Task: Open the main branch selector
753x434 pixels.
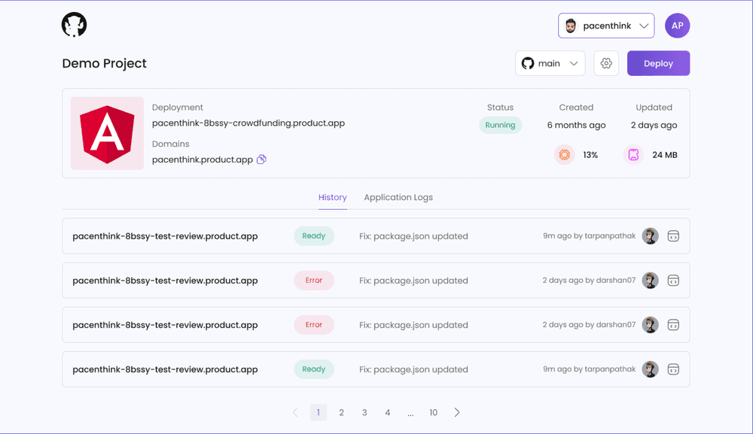Action: pos(550,63)
